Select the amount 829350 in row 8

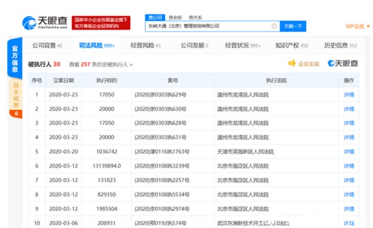(x=107, y=195)
